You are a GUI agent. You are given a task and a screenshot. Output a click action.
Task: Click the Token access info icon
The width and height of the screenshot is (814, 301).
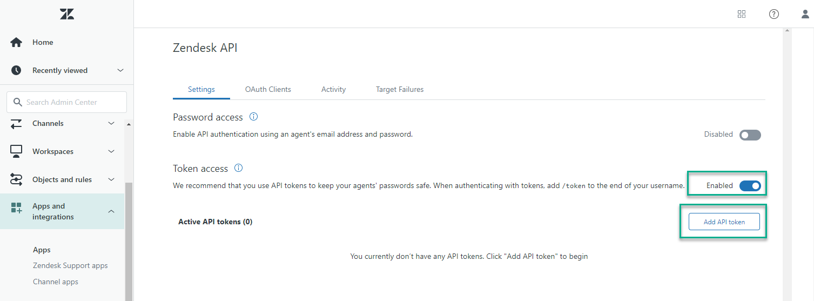[239, 169]
